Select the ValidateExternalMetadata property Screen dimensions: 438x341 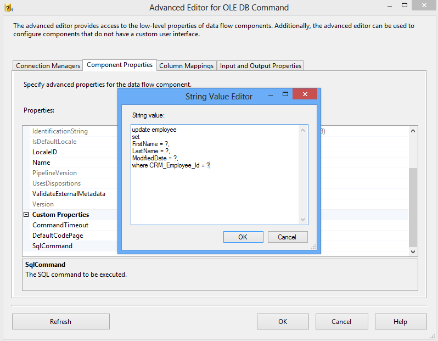pyautogui.click(x=69, y=194)
